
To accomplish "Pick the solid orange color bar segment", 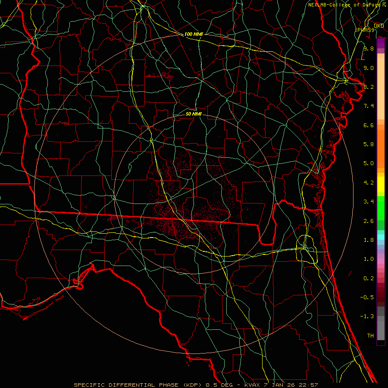I will [381, 149].
